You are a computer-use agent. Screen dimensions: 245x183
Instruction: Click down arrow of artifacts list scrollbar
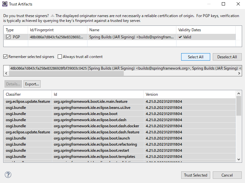coord(239,159)
